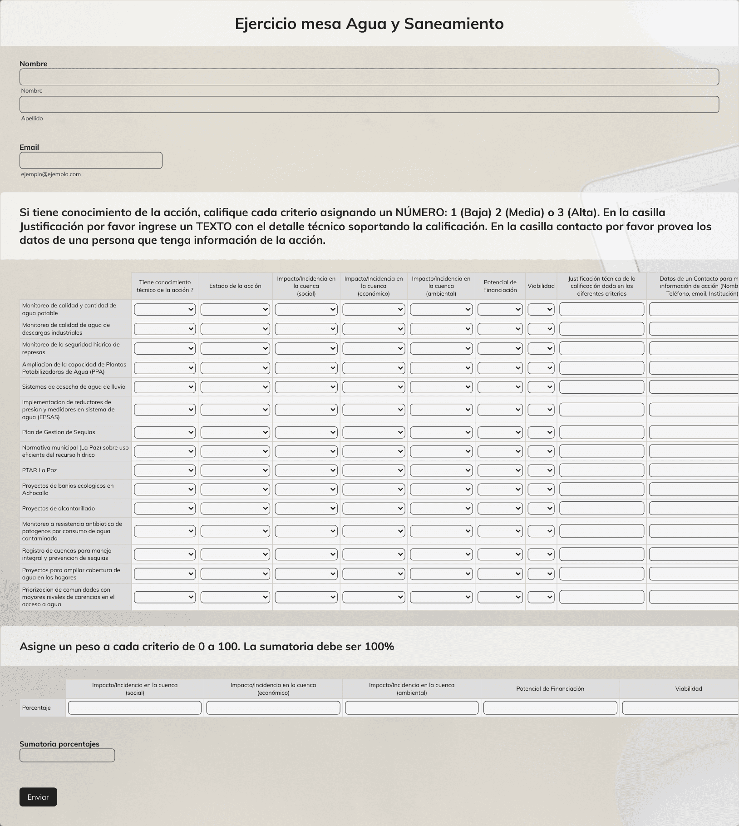The width and height of the screenshot is (739, 826).
Task: Open 'Tiene conocimiento' dropdown for Priorizacion de comunidades
Action: [165, 597]
